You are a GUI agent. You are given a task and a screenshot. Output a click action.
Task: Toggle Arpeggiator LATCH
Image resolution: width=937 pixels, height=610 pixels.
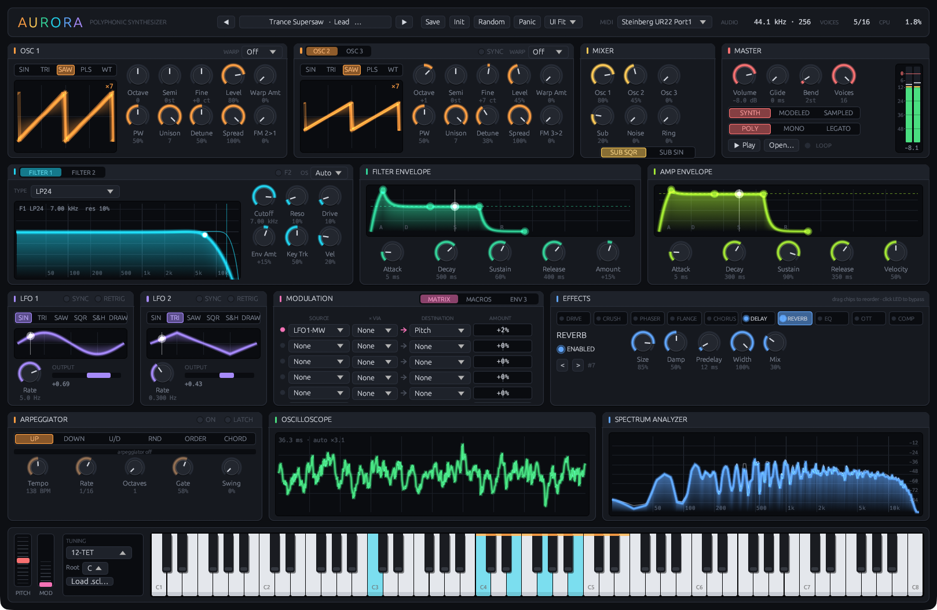click(x=239, y=420)
